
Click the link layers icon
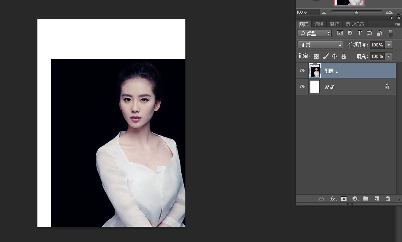(321, 199)
